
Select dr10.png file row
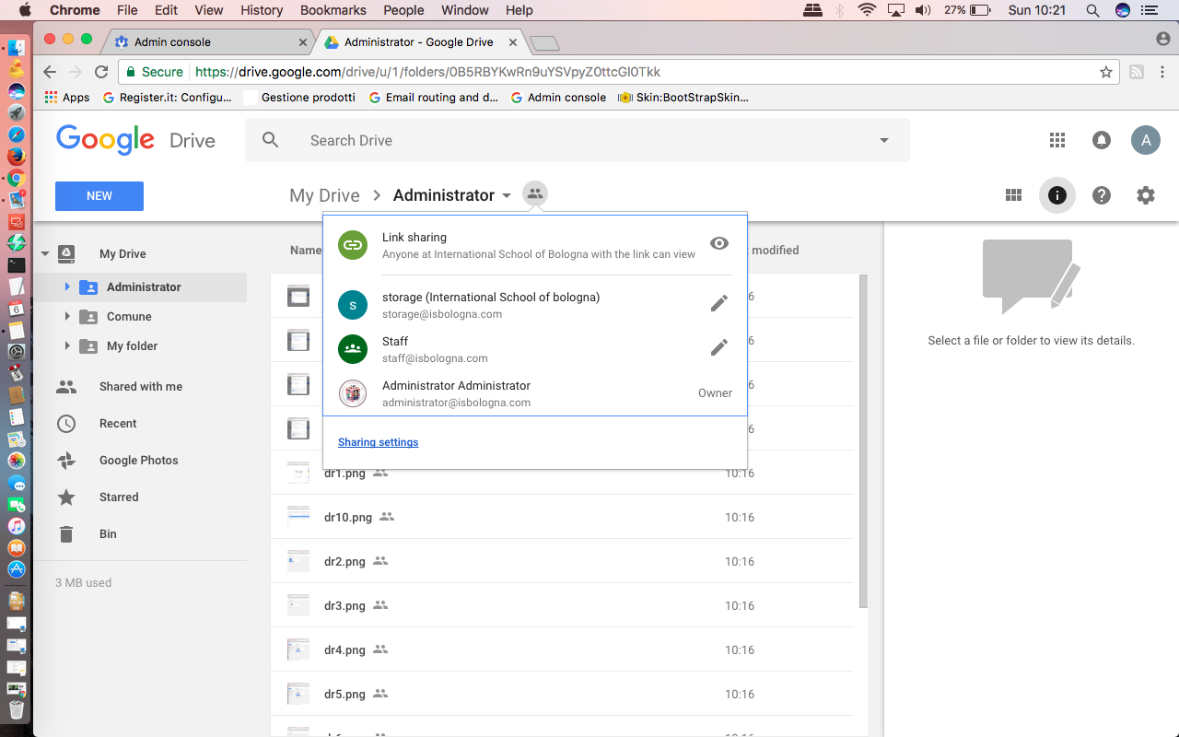[x=562, y=518]
